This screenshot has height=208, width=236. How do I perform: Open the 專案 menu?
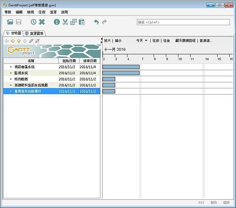point(8,12)
